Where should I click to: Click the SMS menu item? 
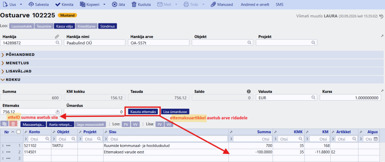[279, 4]
